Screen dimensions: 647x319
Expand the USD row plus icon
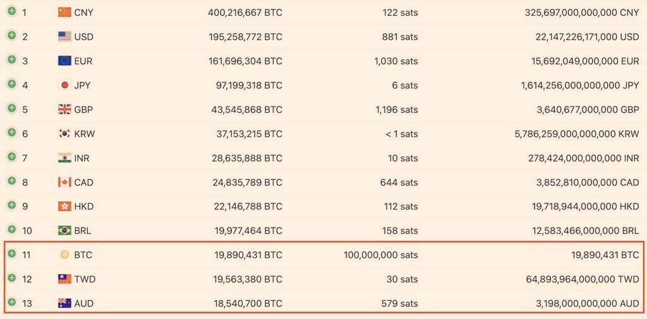pos(12,35)
